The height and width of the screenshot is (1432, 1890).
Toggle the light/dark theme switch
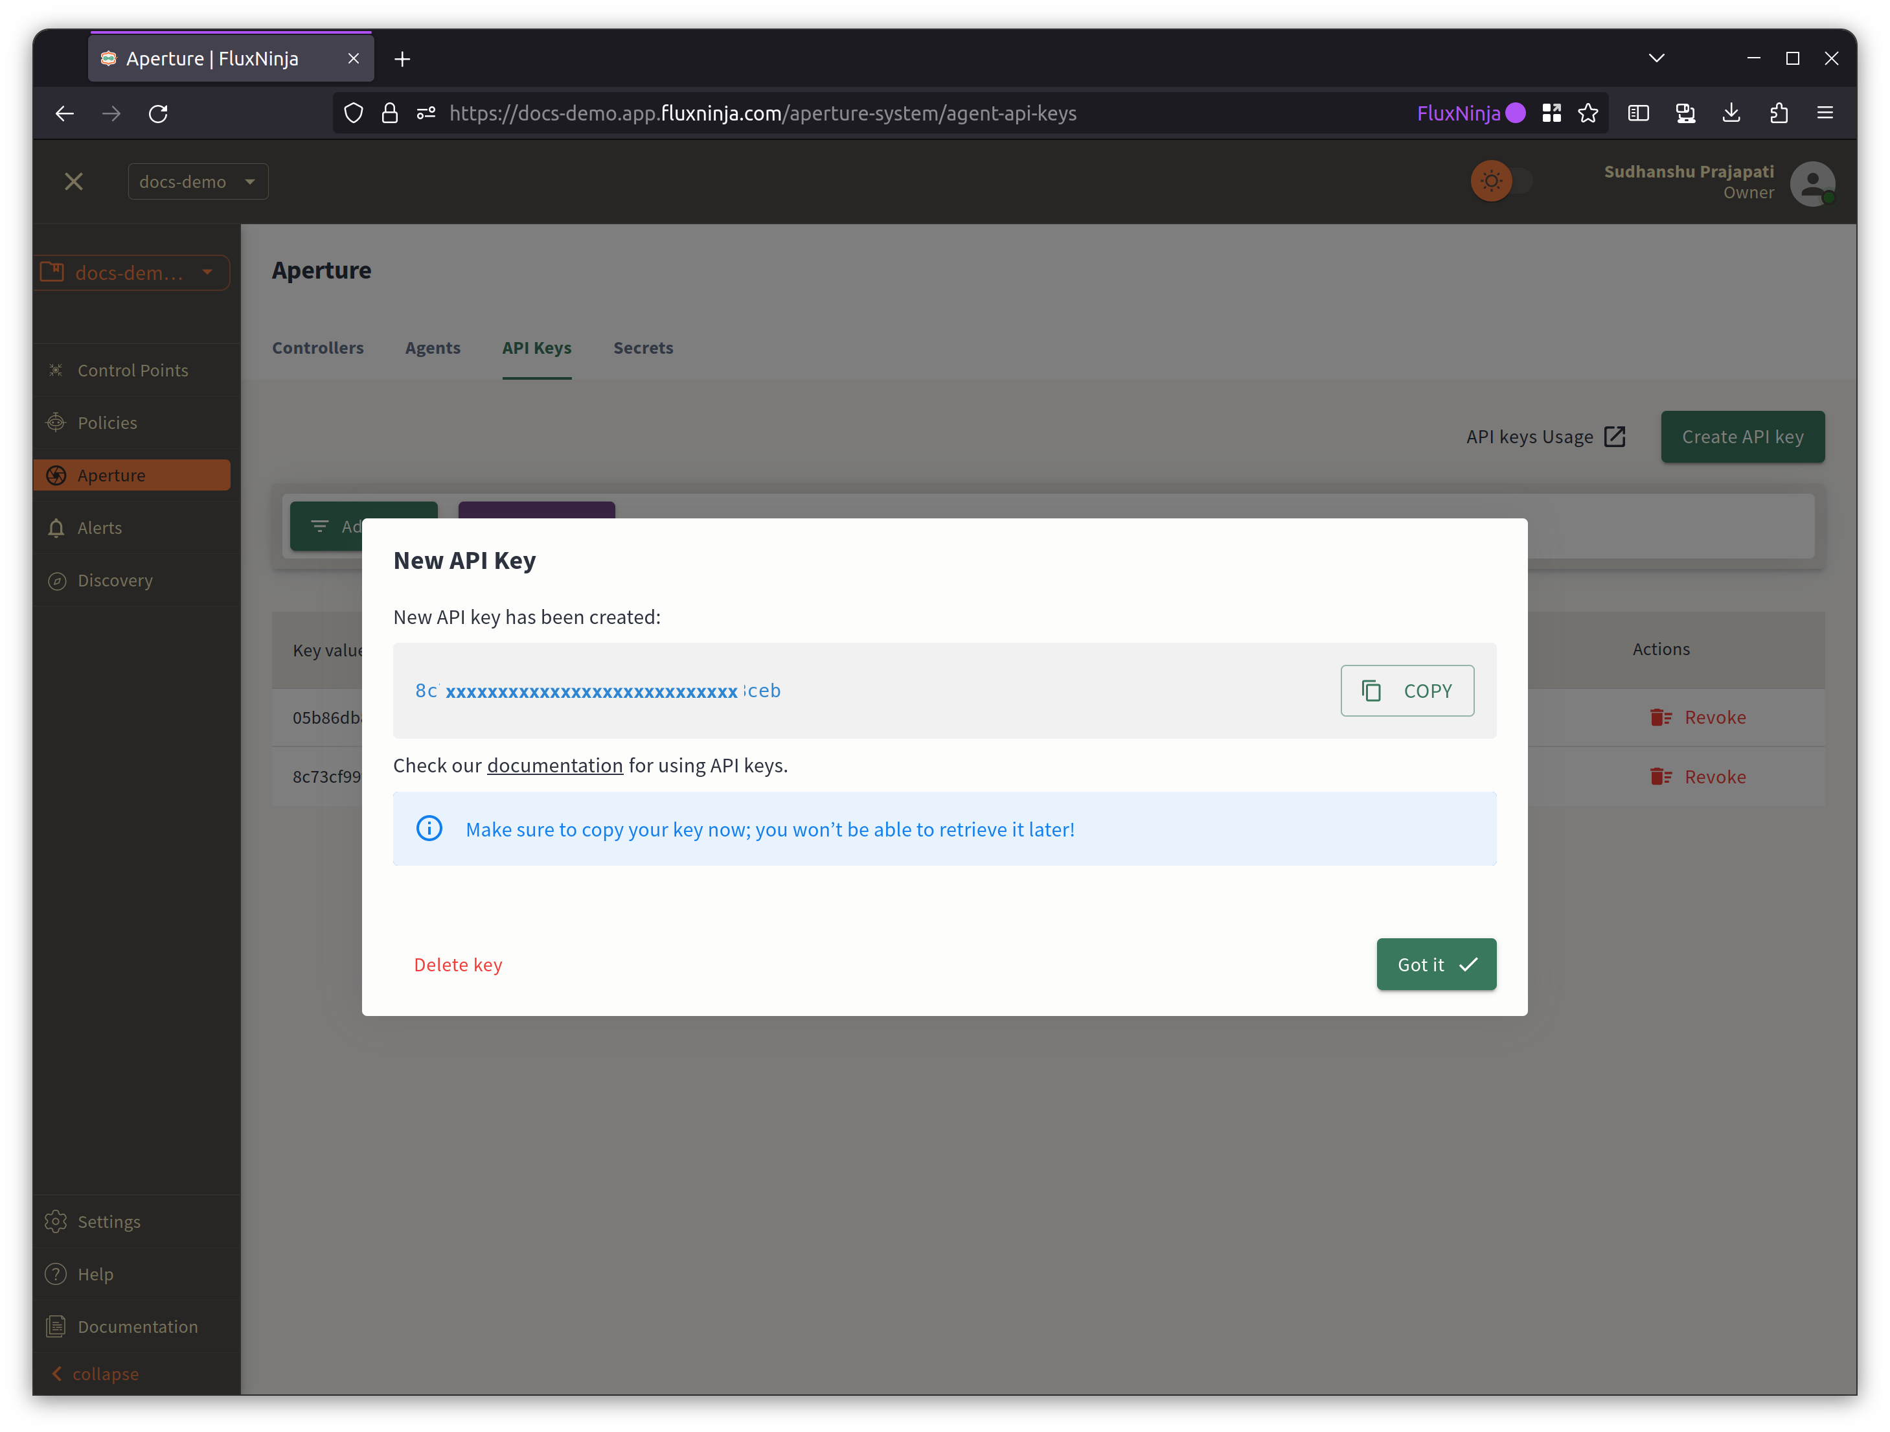point(1501,181)
